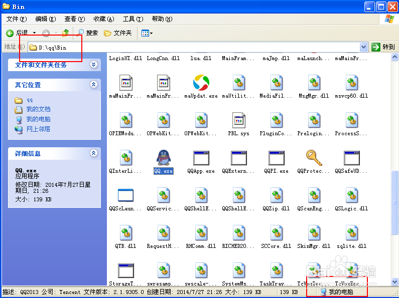Select the msvcp60.dll file icon

[x=352, y=83]
